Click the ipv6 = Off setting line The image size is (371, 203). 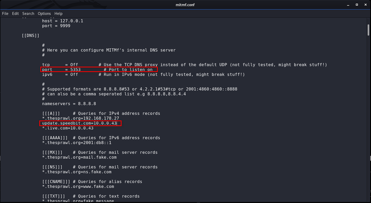click(60, 75)
